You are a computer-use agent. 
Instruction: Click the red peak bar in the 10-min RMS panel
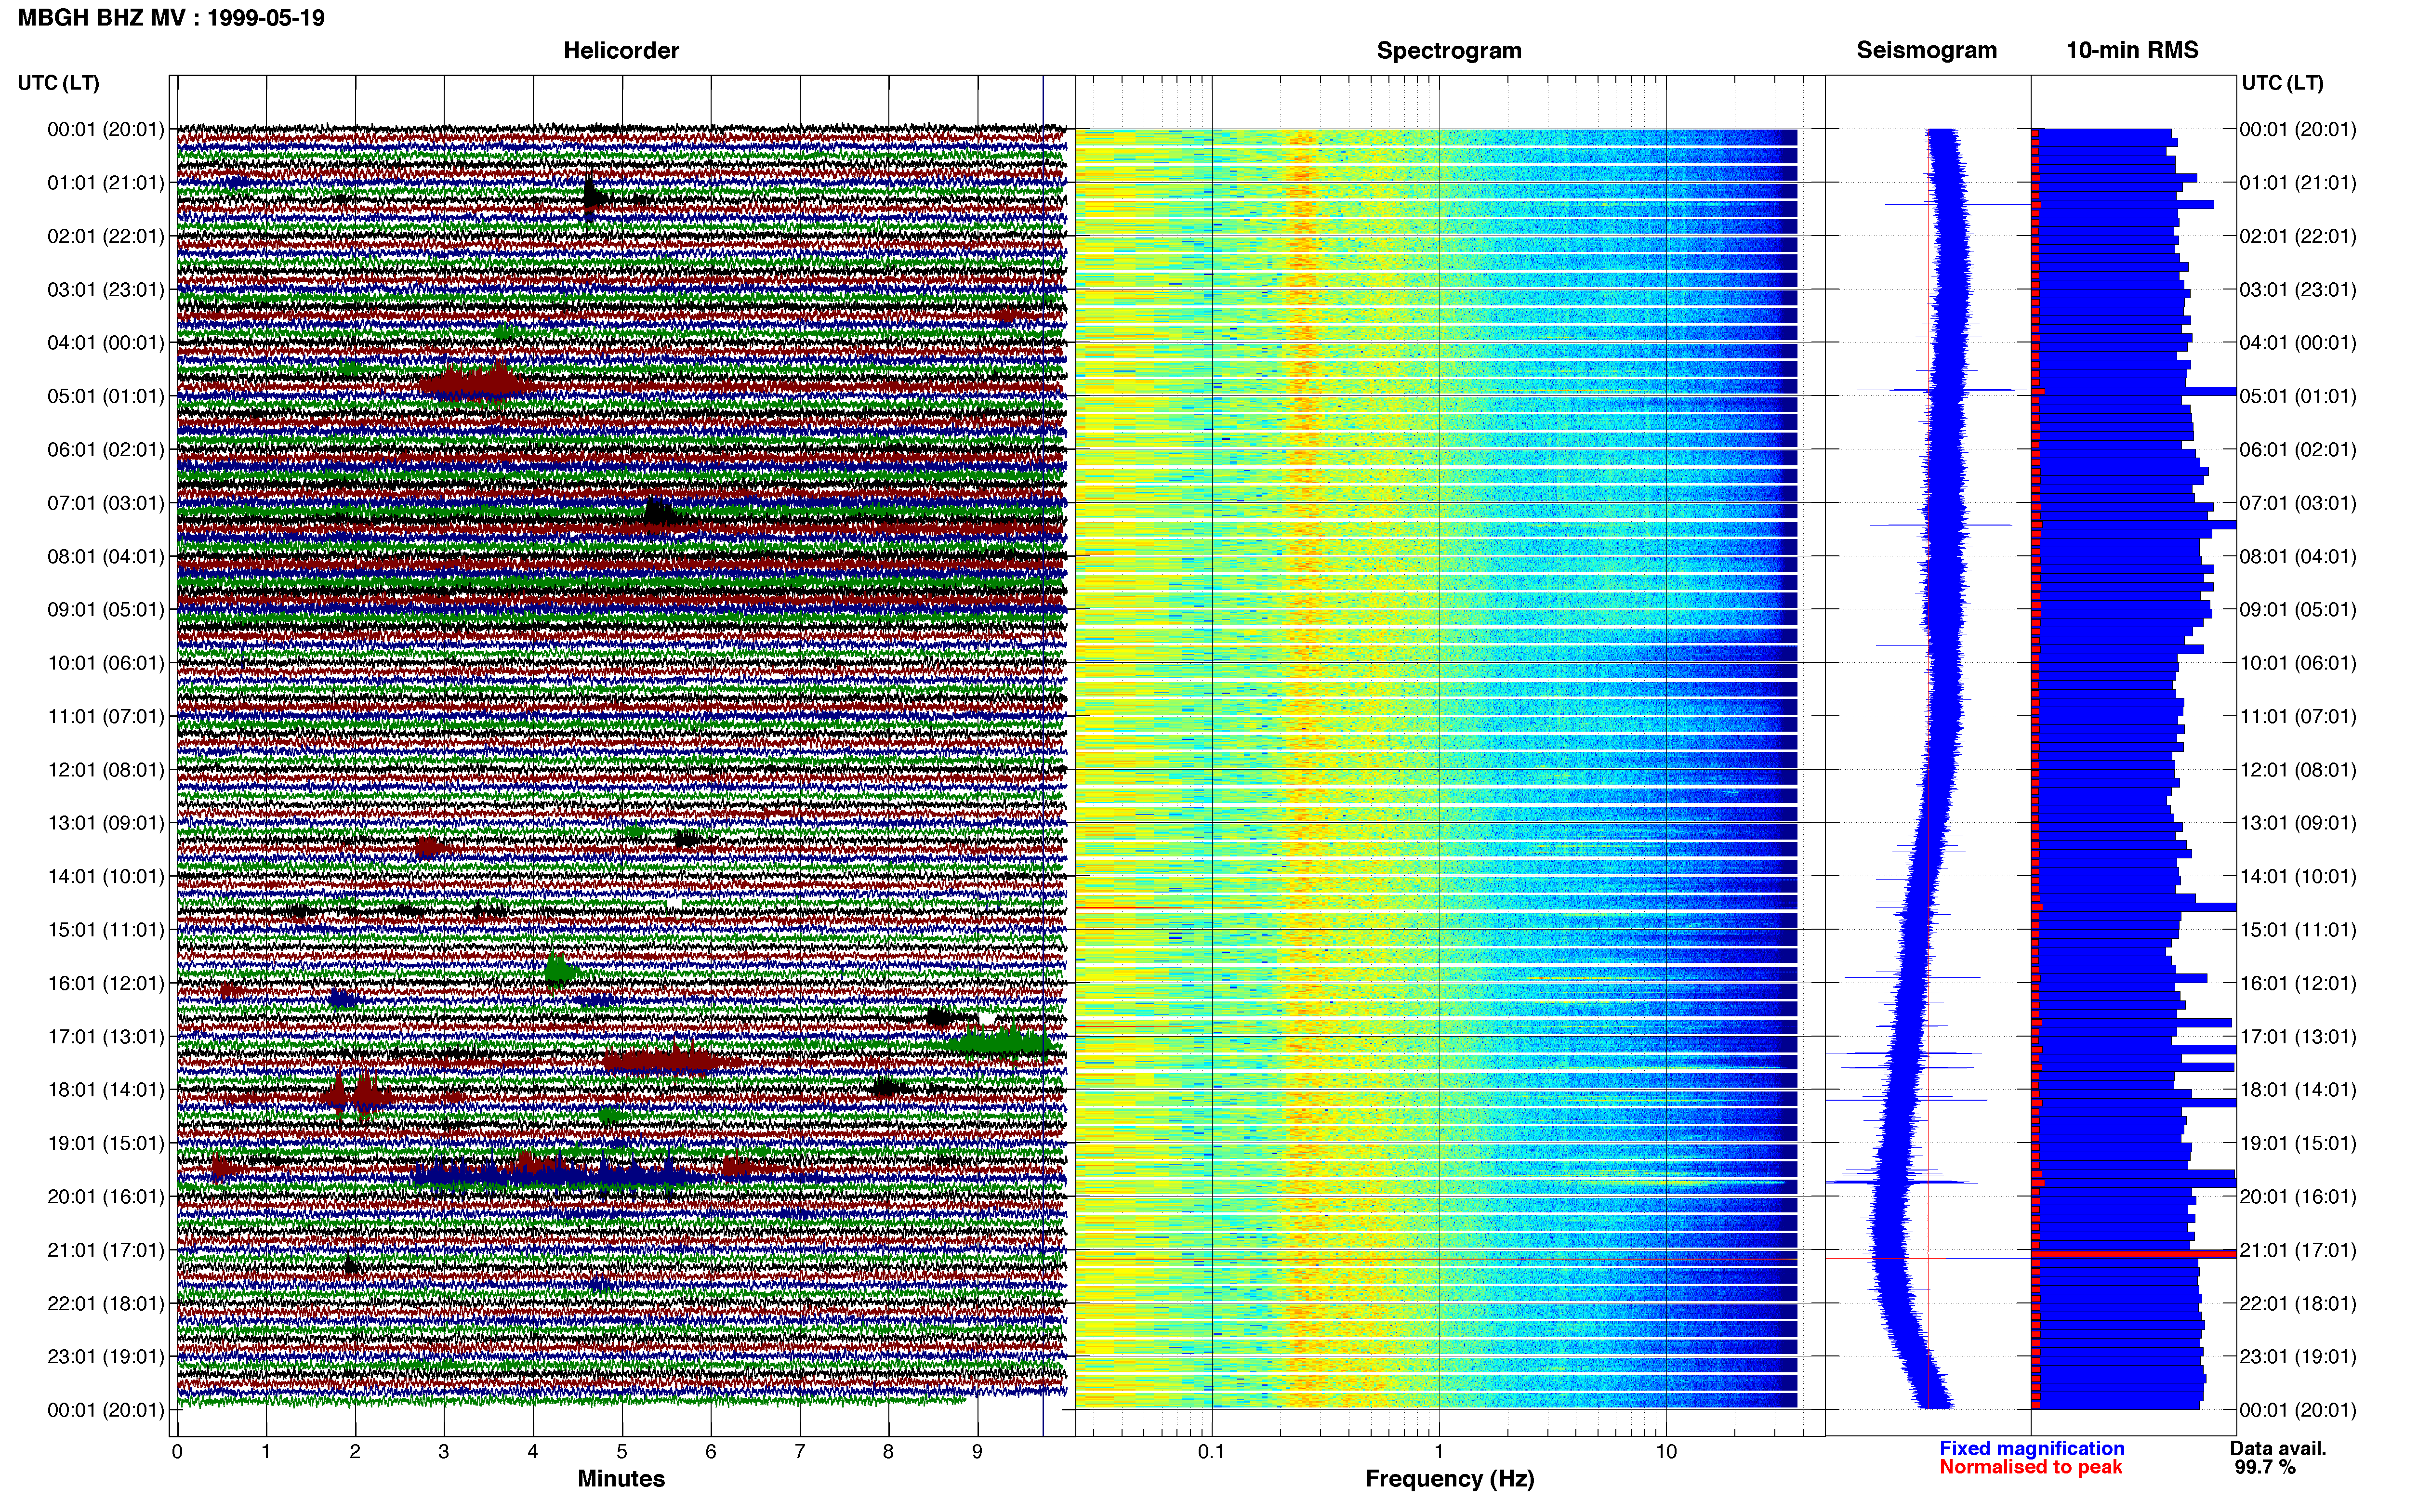[x=2134, y=1253]
